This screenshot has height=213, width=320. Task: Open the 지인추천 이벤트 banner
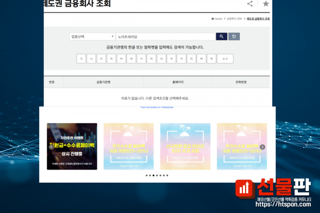pos(72,146)
